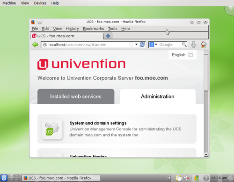Minimize Firefox with the down-chevron title button

pos(192,22)
